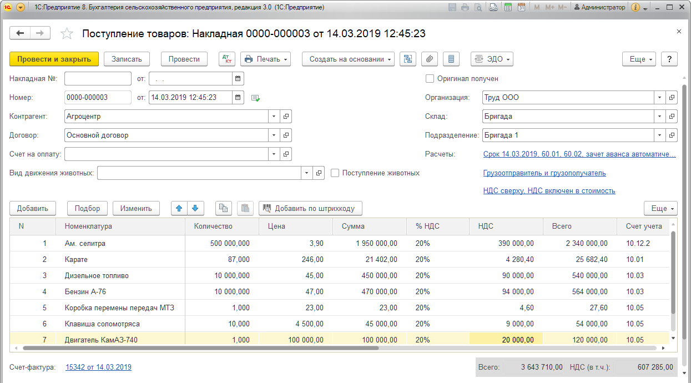The width and height of the screenshot is (691, 383).
Task: Paste rows with the clipboard icon
Action: click(x=245, y=208)
